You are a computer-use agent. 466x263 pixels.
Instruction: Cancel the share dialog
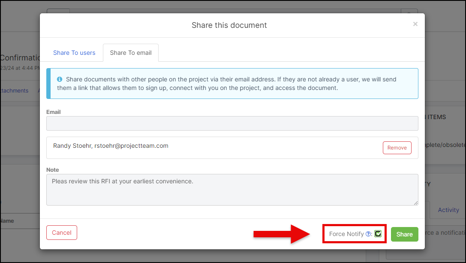click(62, 233)
